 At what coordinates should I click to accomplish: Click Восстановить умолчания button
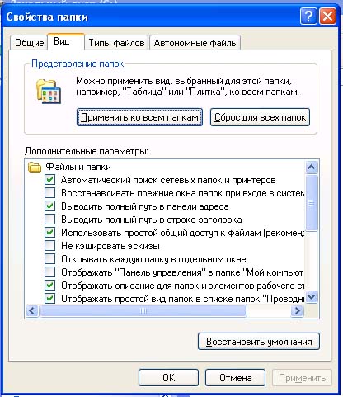(259, 342)
